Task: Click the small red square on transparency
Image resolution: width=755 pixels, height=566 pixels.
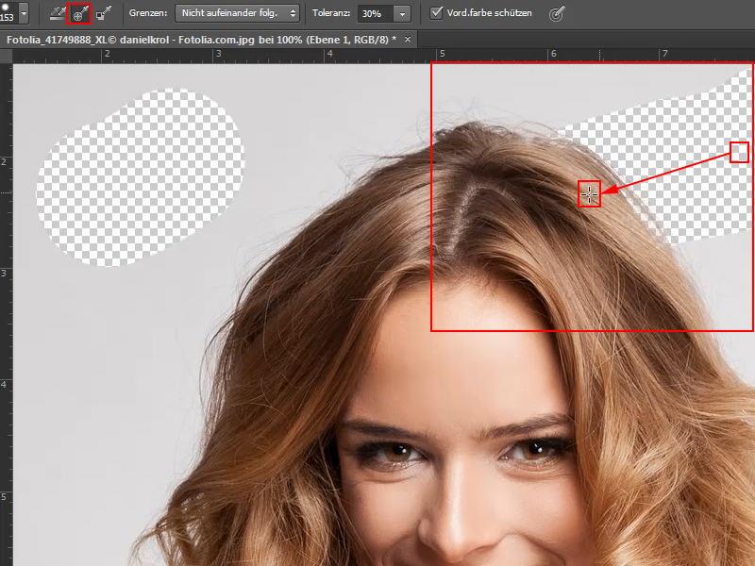Action: pos(739,152)
